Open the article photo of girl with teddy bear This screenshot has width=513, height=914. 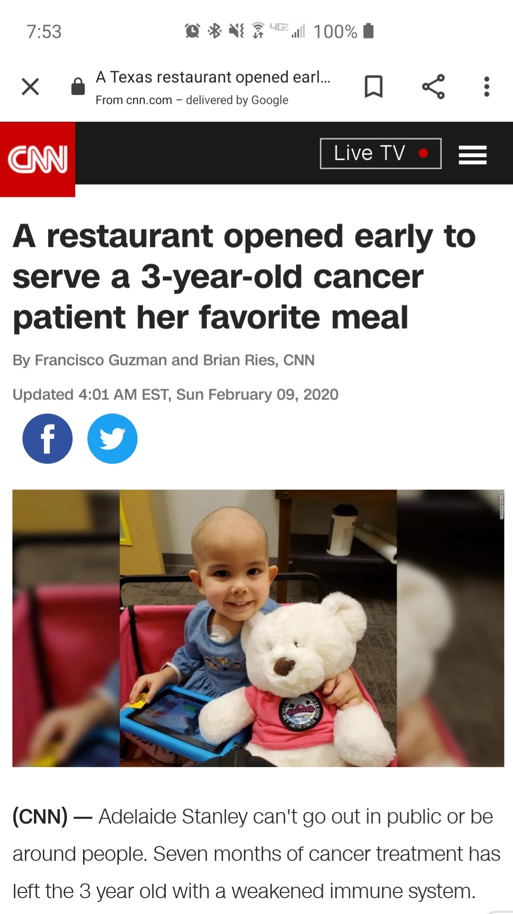point(258,628)
